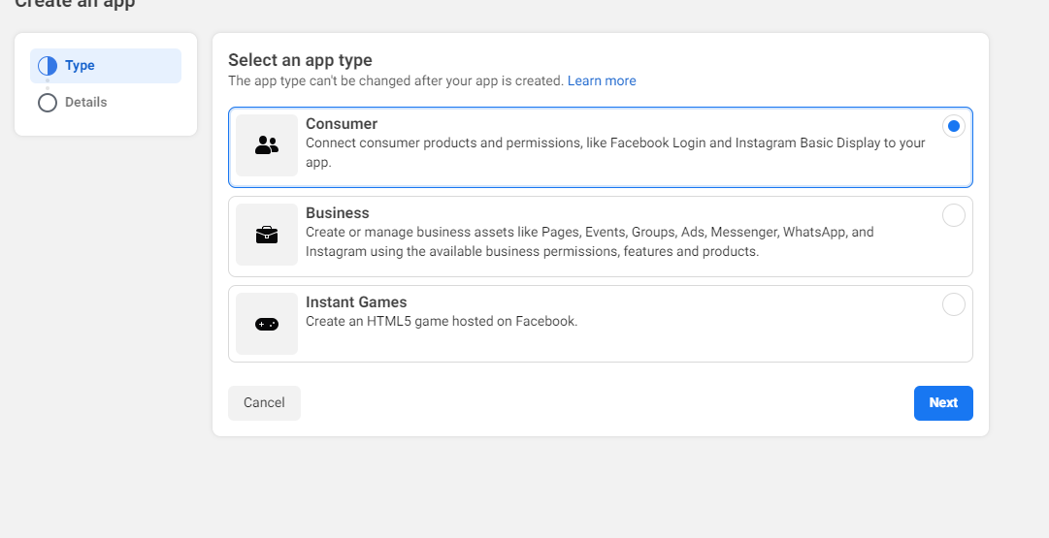Open the Learn more link

(602, 80)
